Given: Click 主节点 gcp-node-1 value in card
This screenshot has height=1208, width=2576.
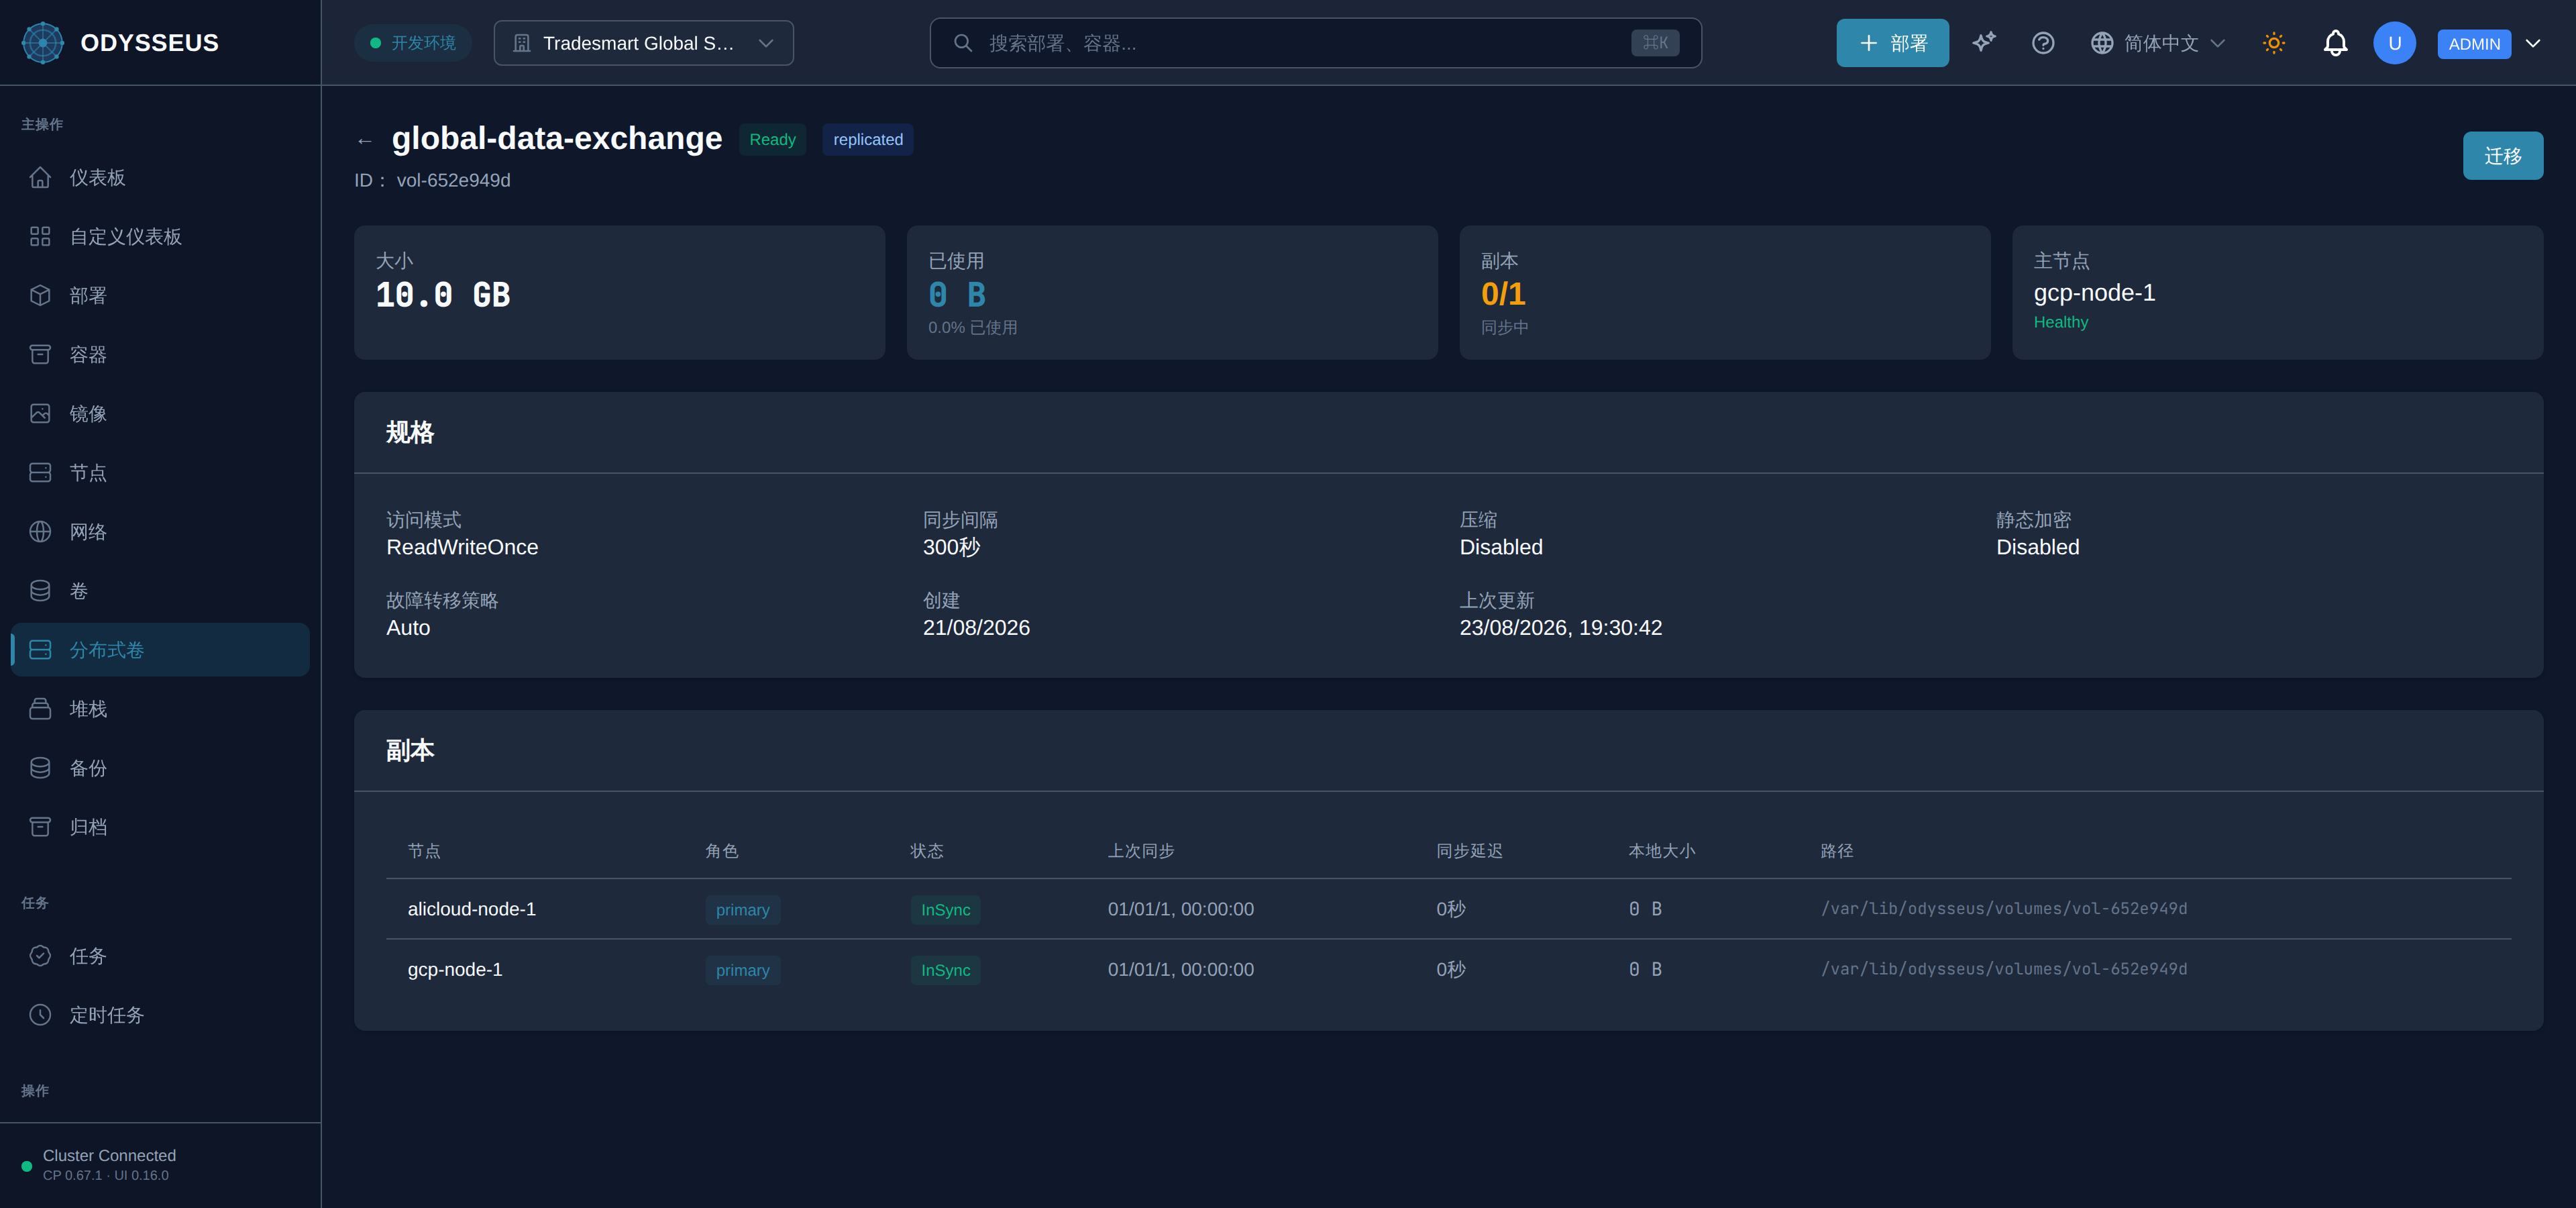Looking at the screenshot, I should coord(2094,293).
